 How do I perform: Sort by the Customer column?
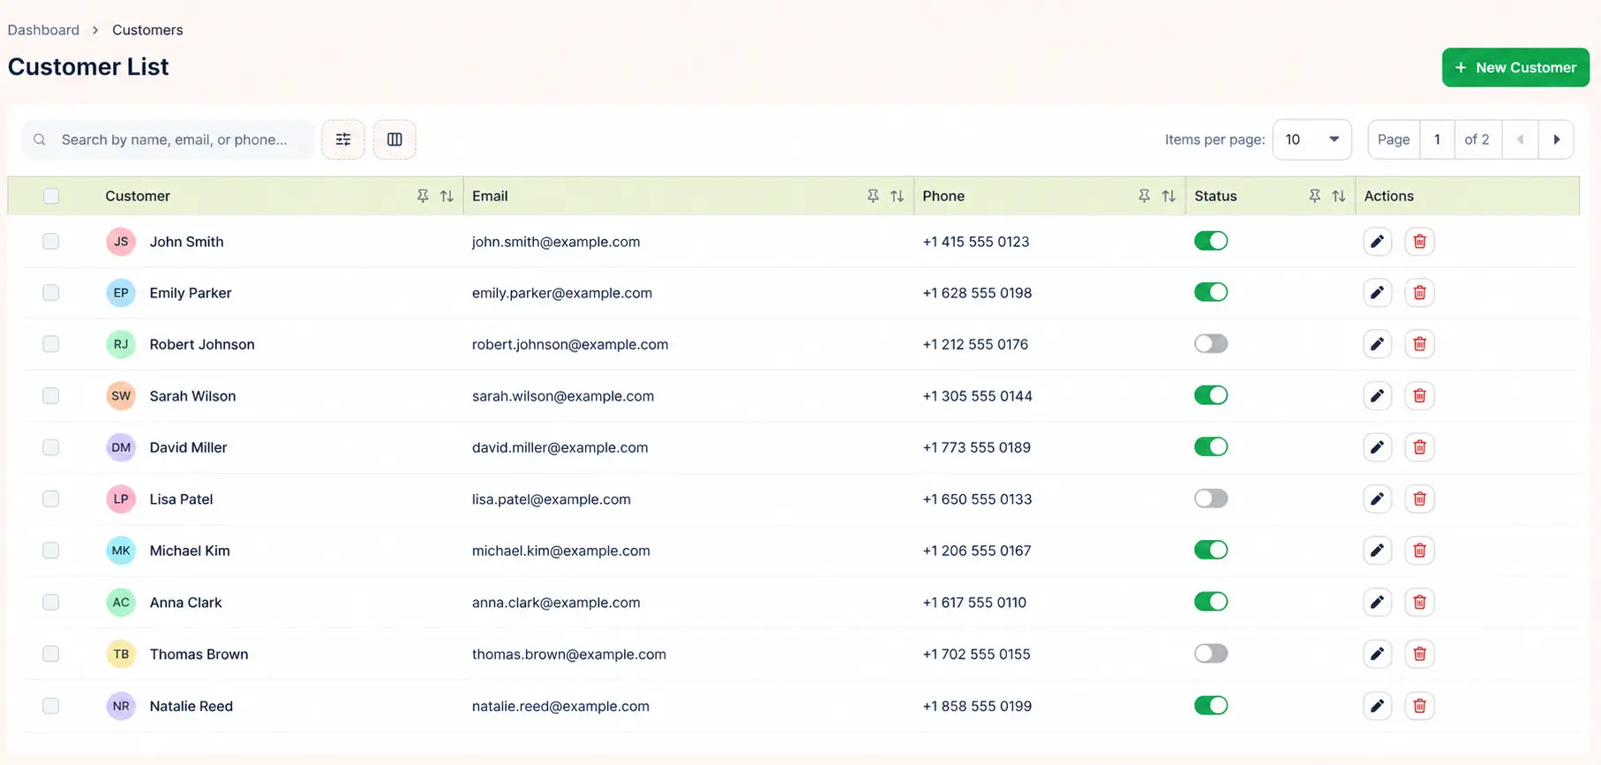tap(447, 196)
